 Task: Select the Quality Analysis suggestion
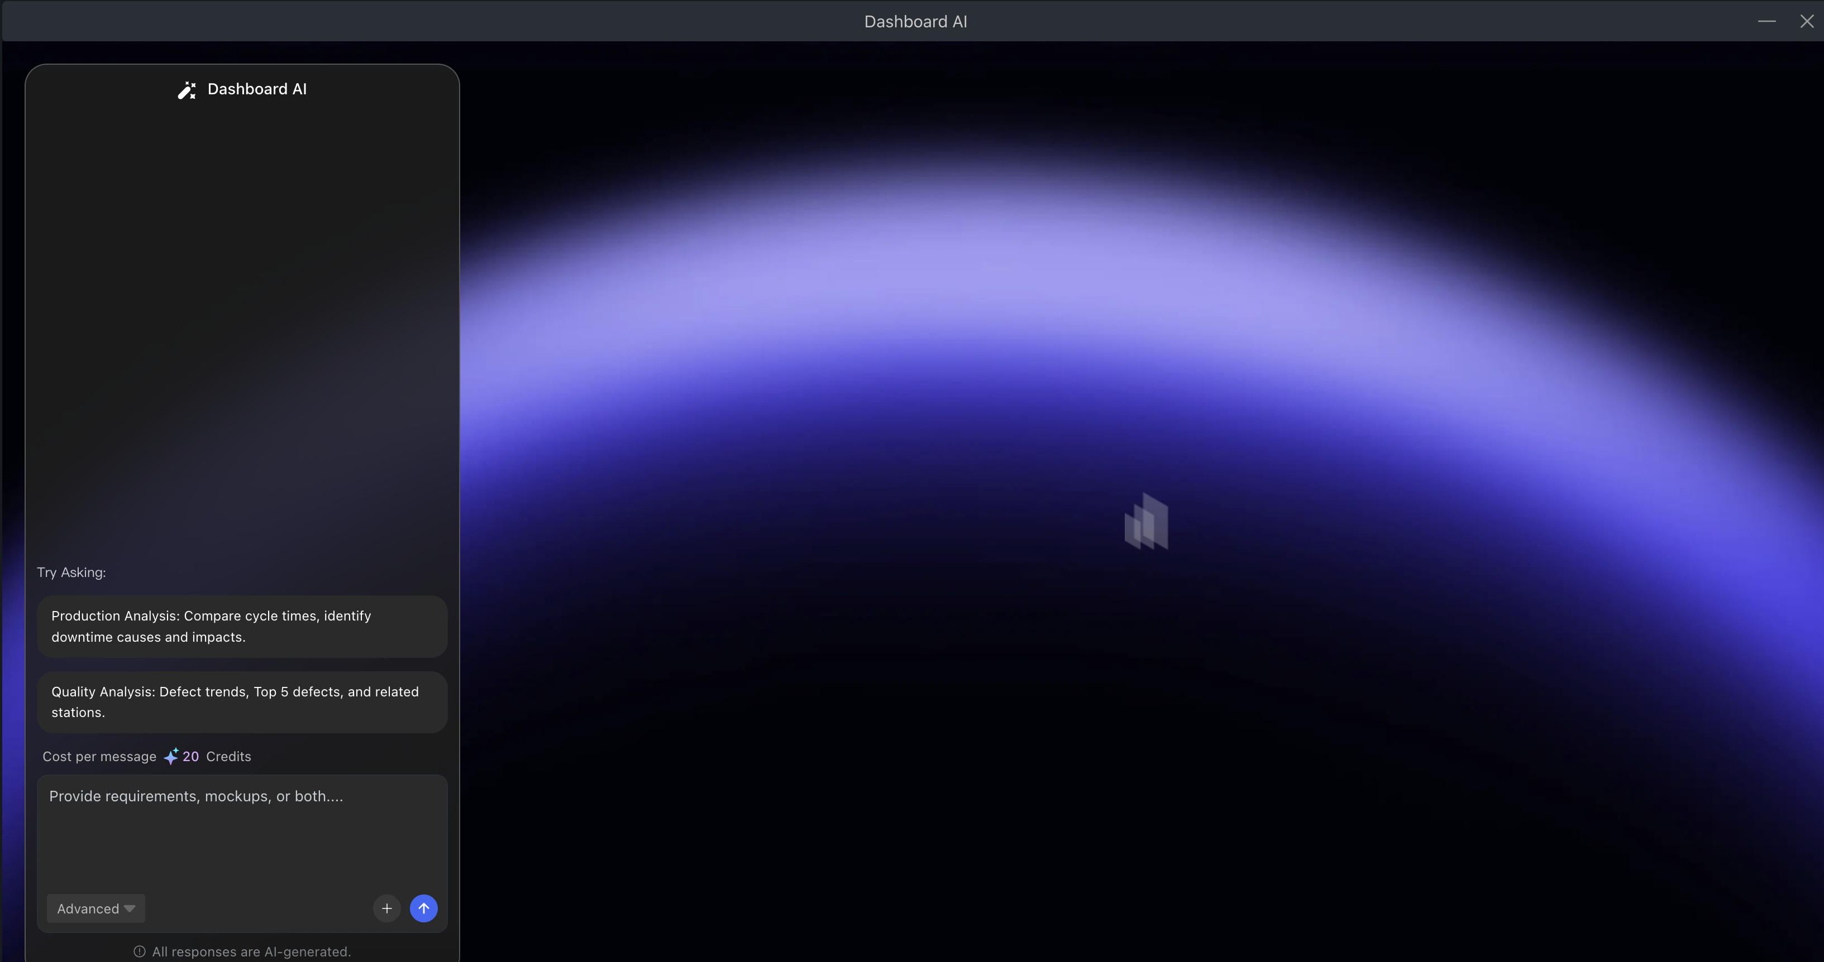click(x=242, y=702)
